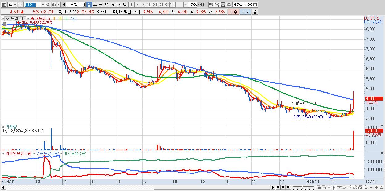The width and height of the screenshot is (385, 191).
Task: Open the candlestick add-indicator icon
Action: click(x=211, y=5)
